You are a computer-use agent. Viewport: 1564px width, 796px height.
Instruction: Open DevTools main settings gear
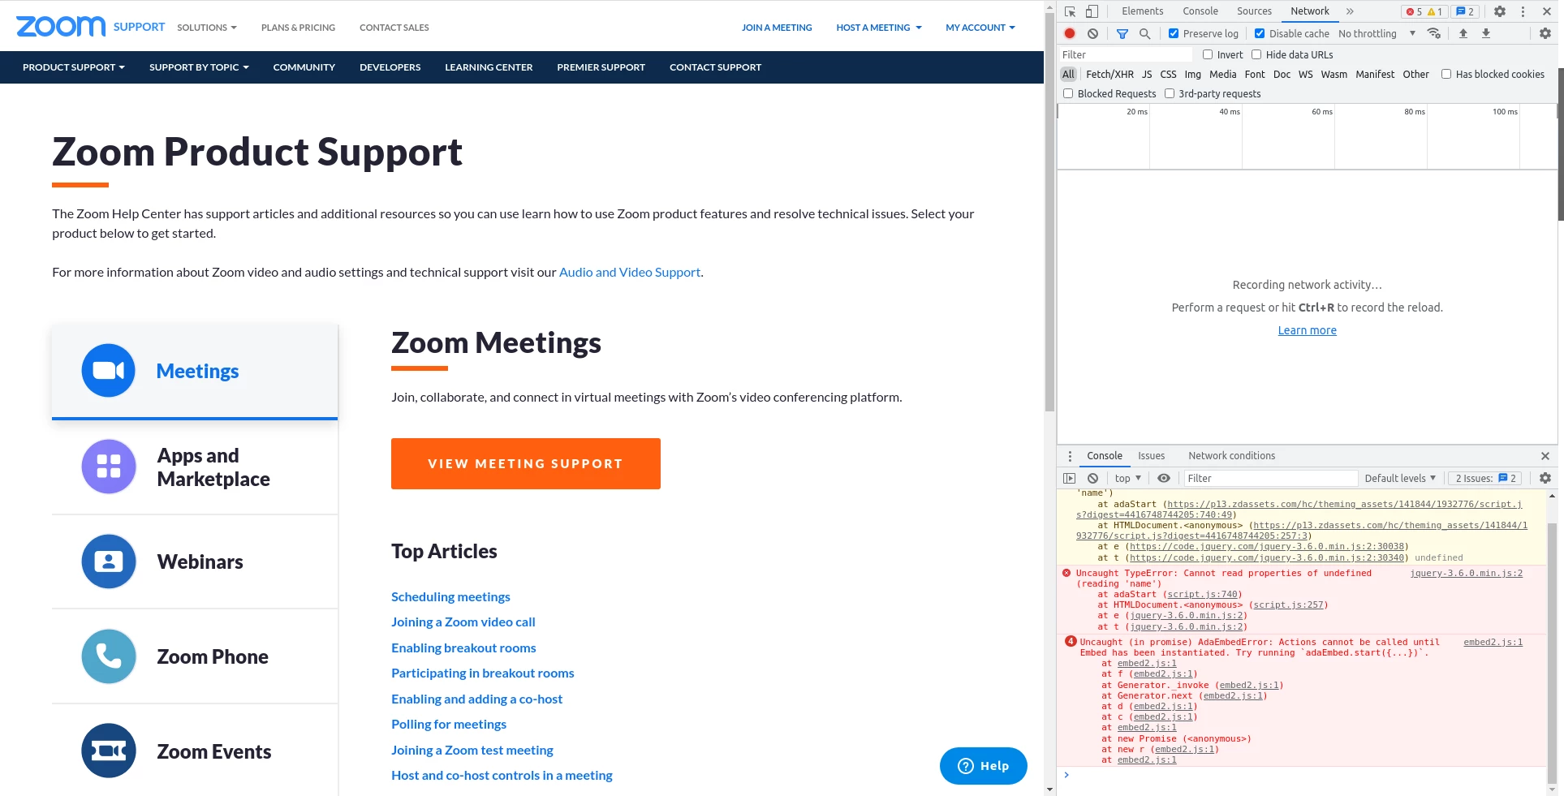(1500, 11)
